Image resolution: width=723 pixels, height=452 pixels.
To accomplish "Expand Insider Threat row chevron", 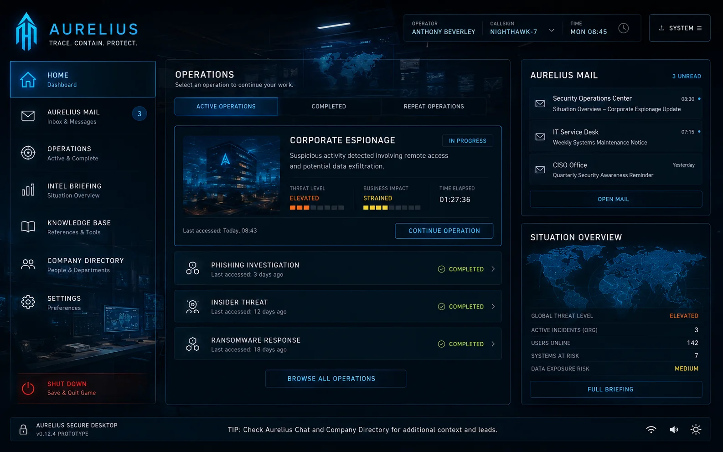I will pyautogui.click(x=493, y=307).
